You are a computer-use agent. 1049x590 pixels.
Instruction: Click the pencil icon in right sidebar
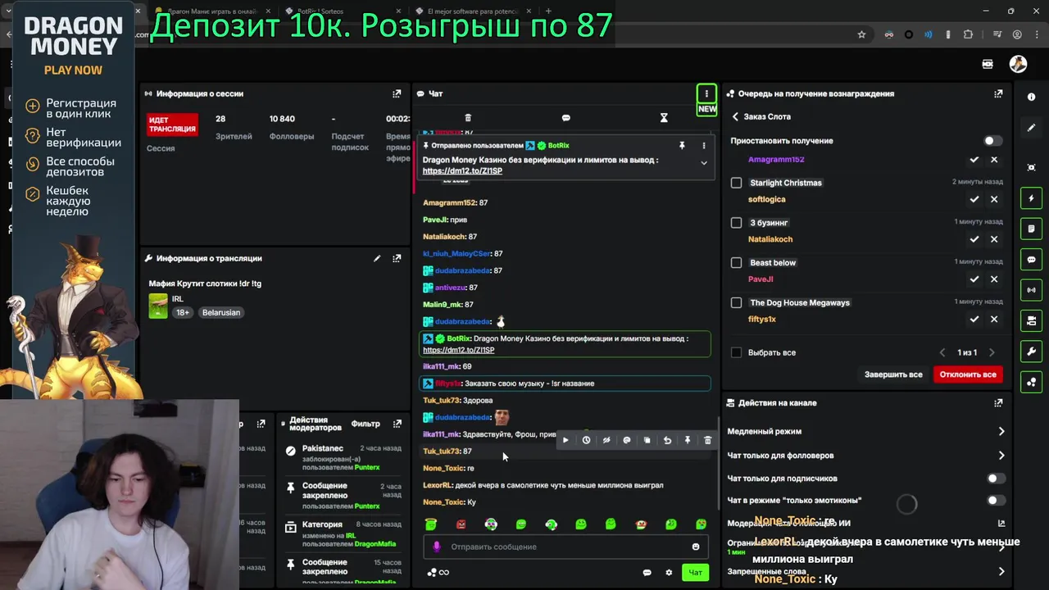(x=1031, y=128)
